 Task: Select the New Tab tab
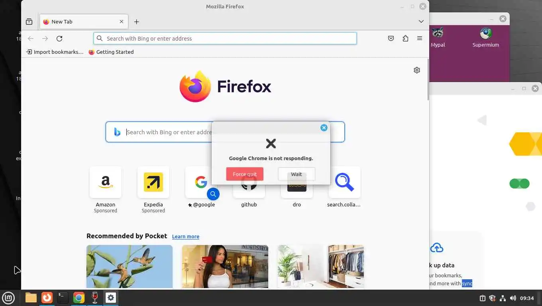(84, 22)
